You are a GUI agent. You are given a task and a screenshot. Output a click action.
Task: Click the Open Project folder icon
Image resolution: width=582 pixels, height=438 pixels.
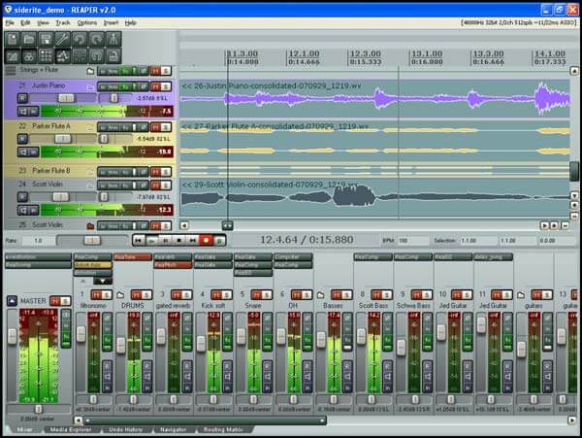click(31, 39)
